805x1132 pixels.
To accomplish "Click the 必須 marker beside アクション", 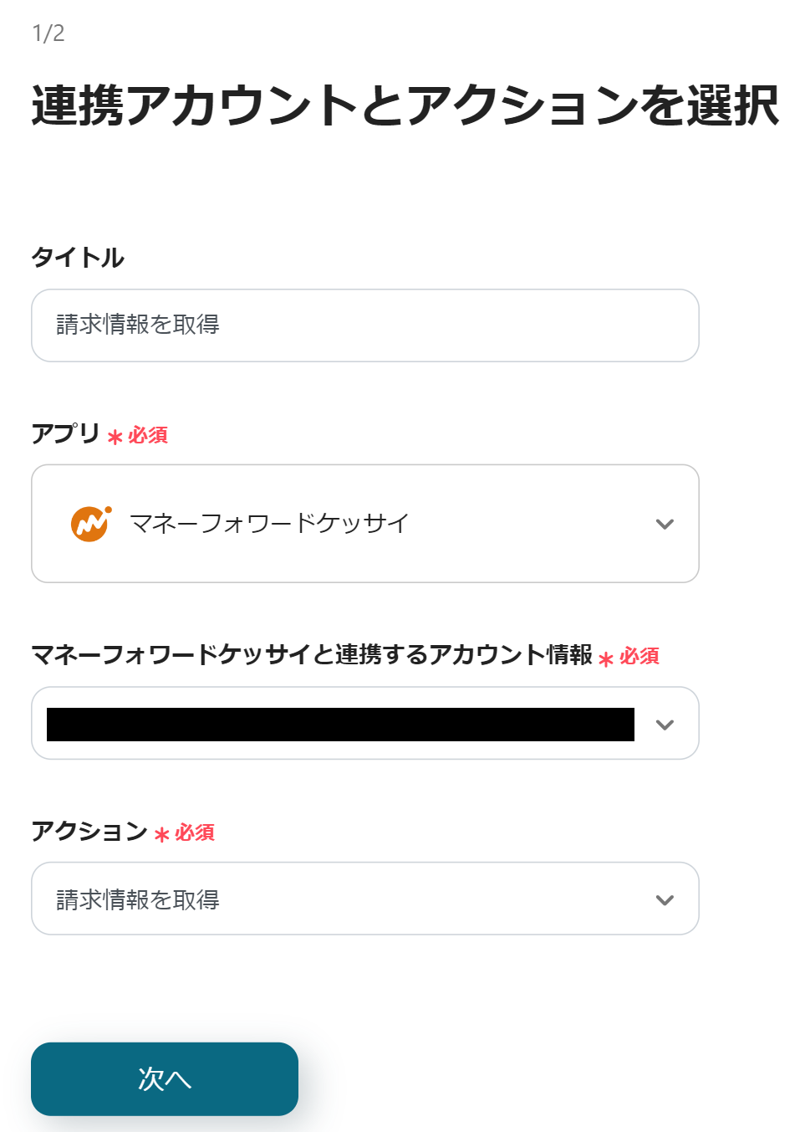I will pos(195,833).
